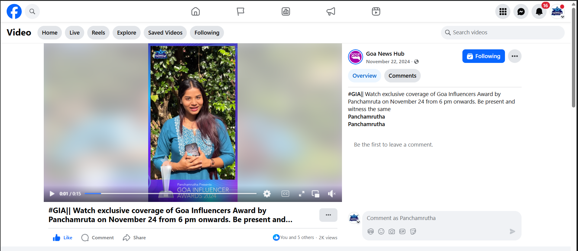Unmute the video sound

coord(331,194)
